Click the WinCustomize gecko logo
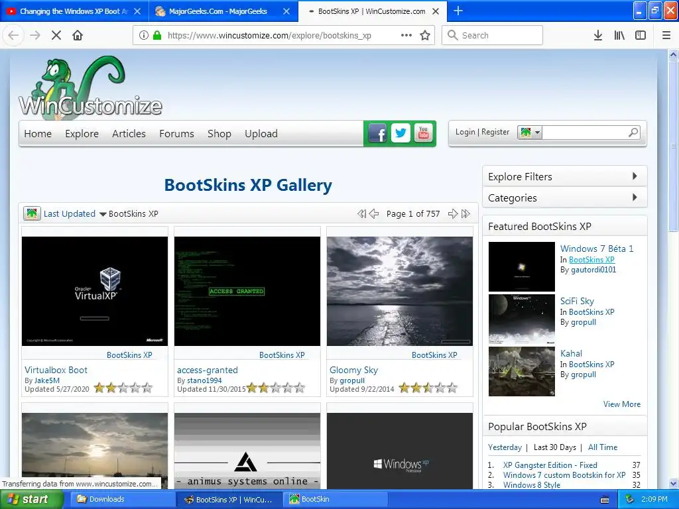The width and height of the screenshot is (679, 509). 90,87
